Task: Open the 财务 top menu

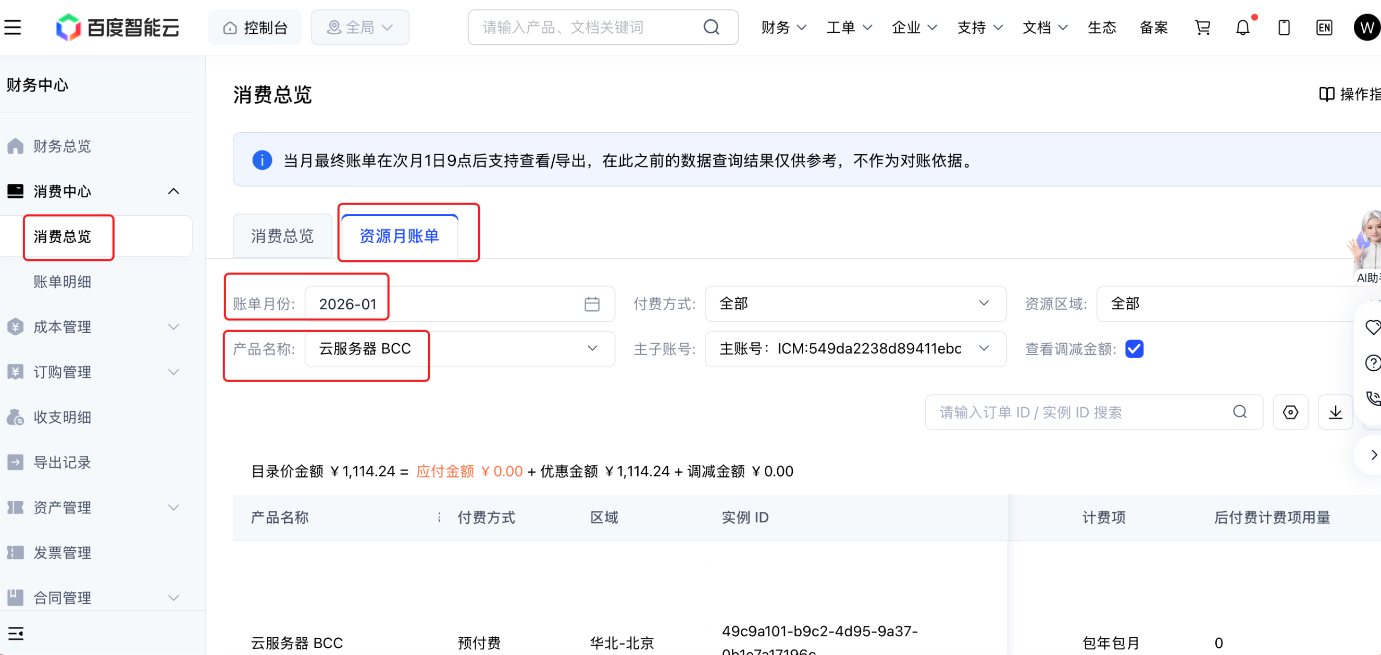Action: tap(783, 28)
